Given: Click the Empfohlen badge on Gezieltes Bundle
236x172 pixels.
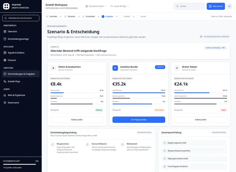Looking at the screenshot, I should (160, 67).
